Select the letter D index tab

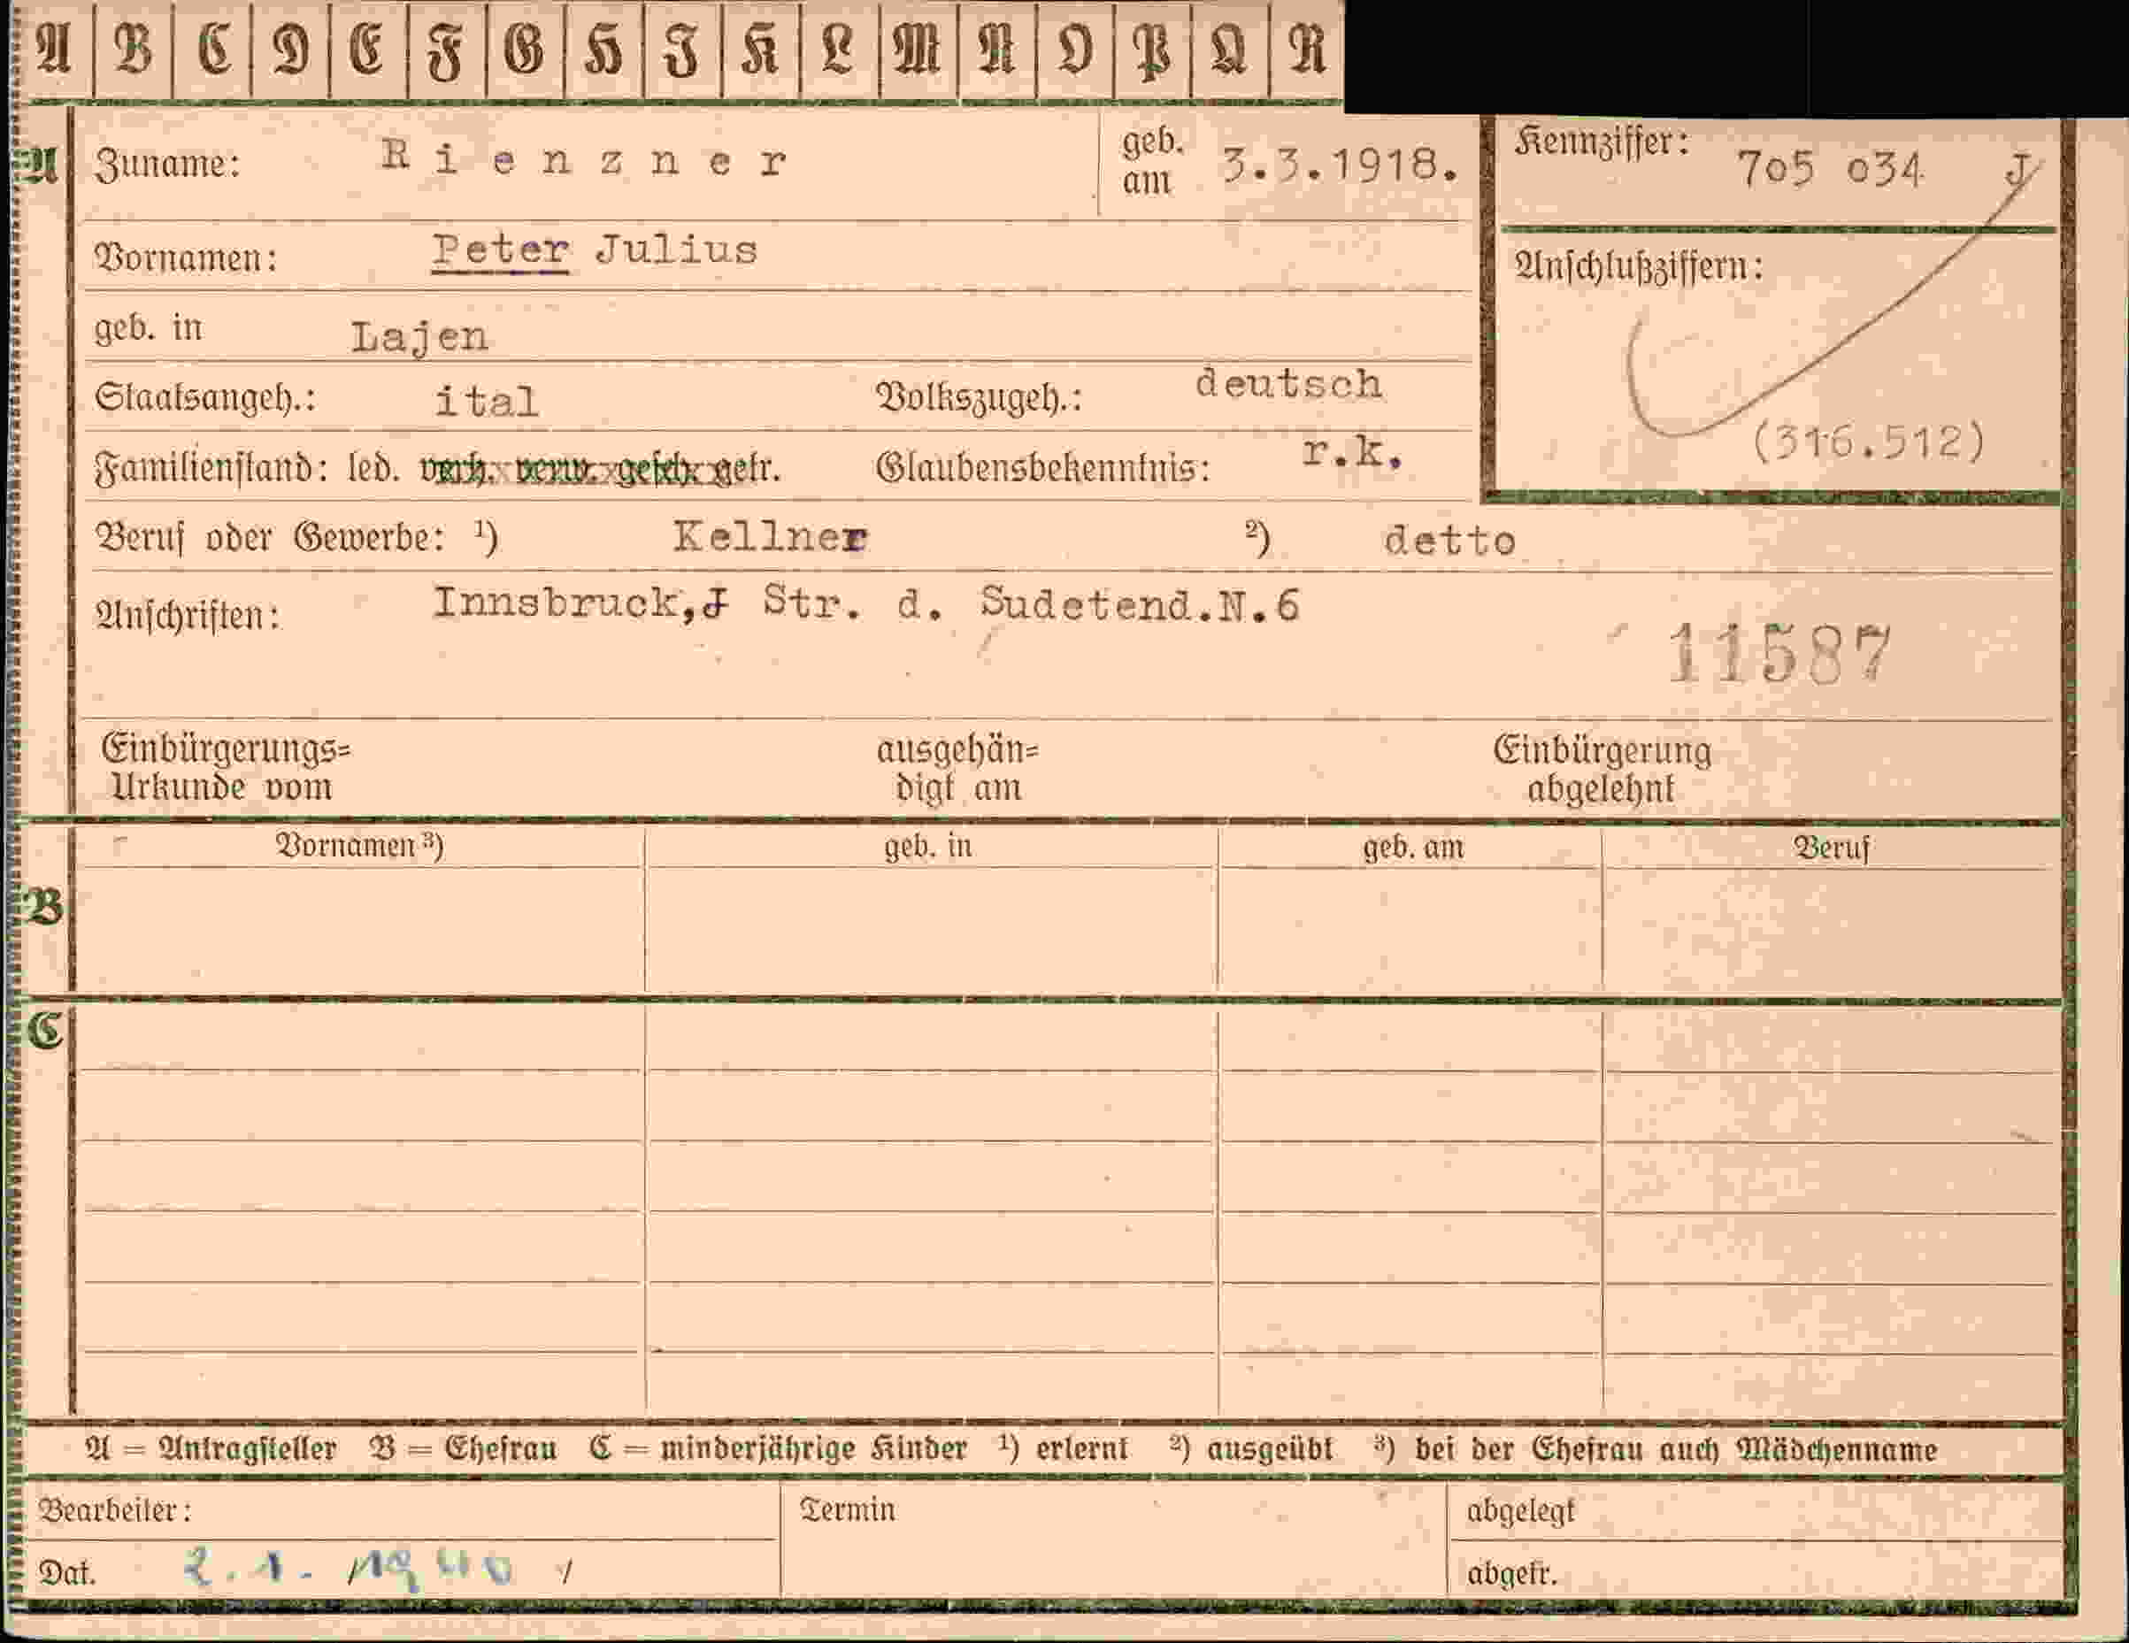click(x=290, y=50)
